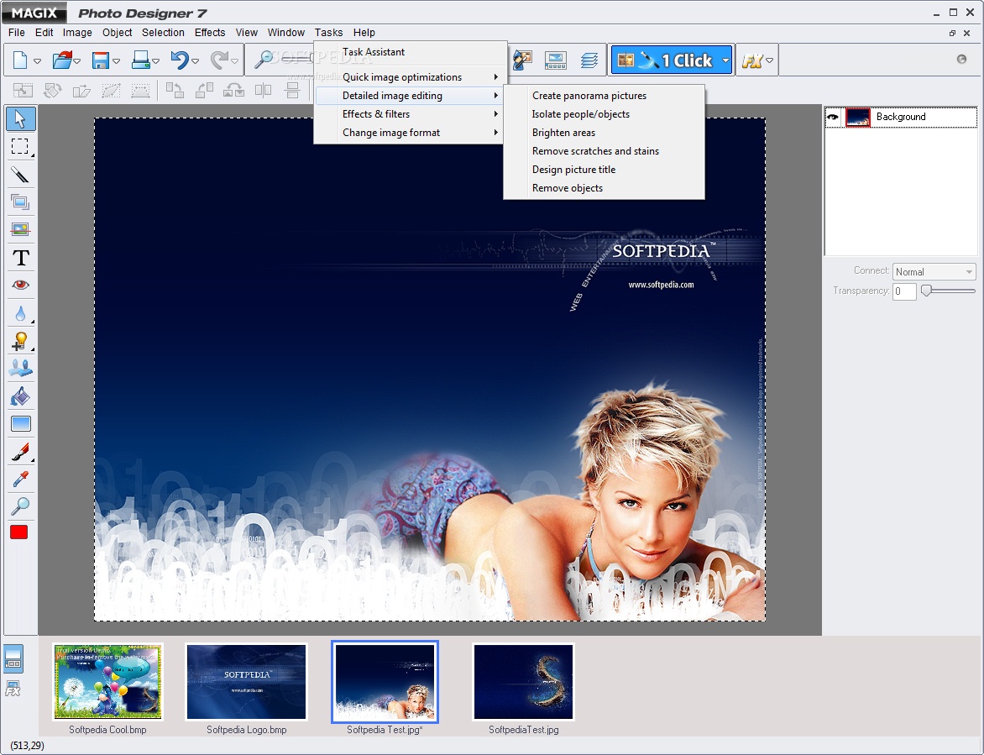Expand the Undo history dropdown arrow
This screenshot has width=984, height=755.
[195, 60]
